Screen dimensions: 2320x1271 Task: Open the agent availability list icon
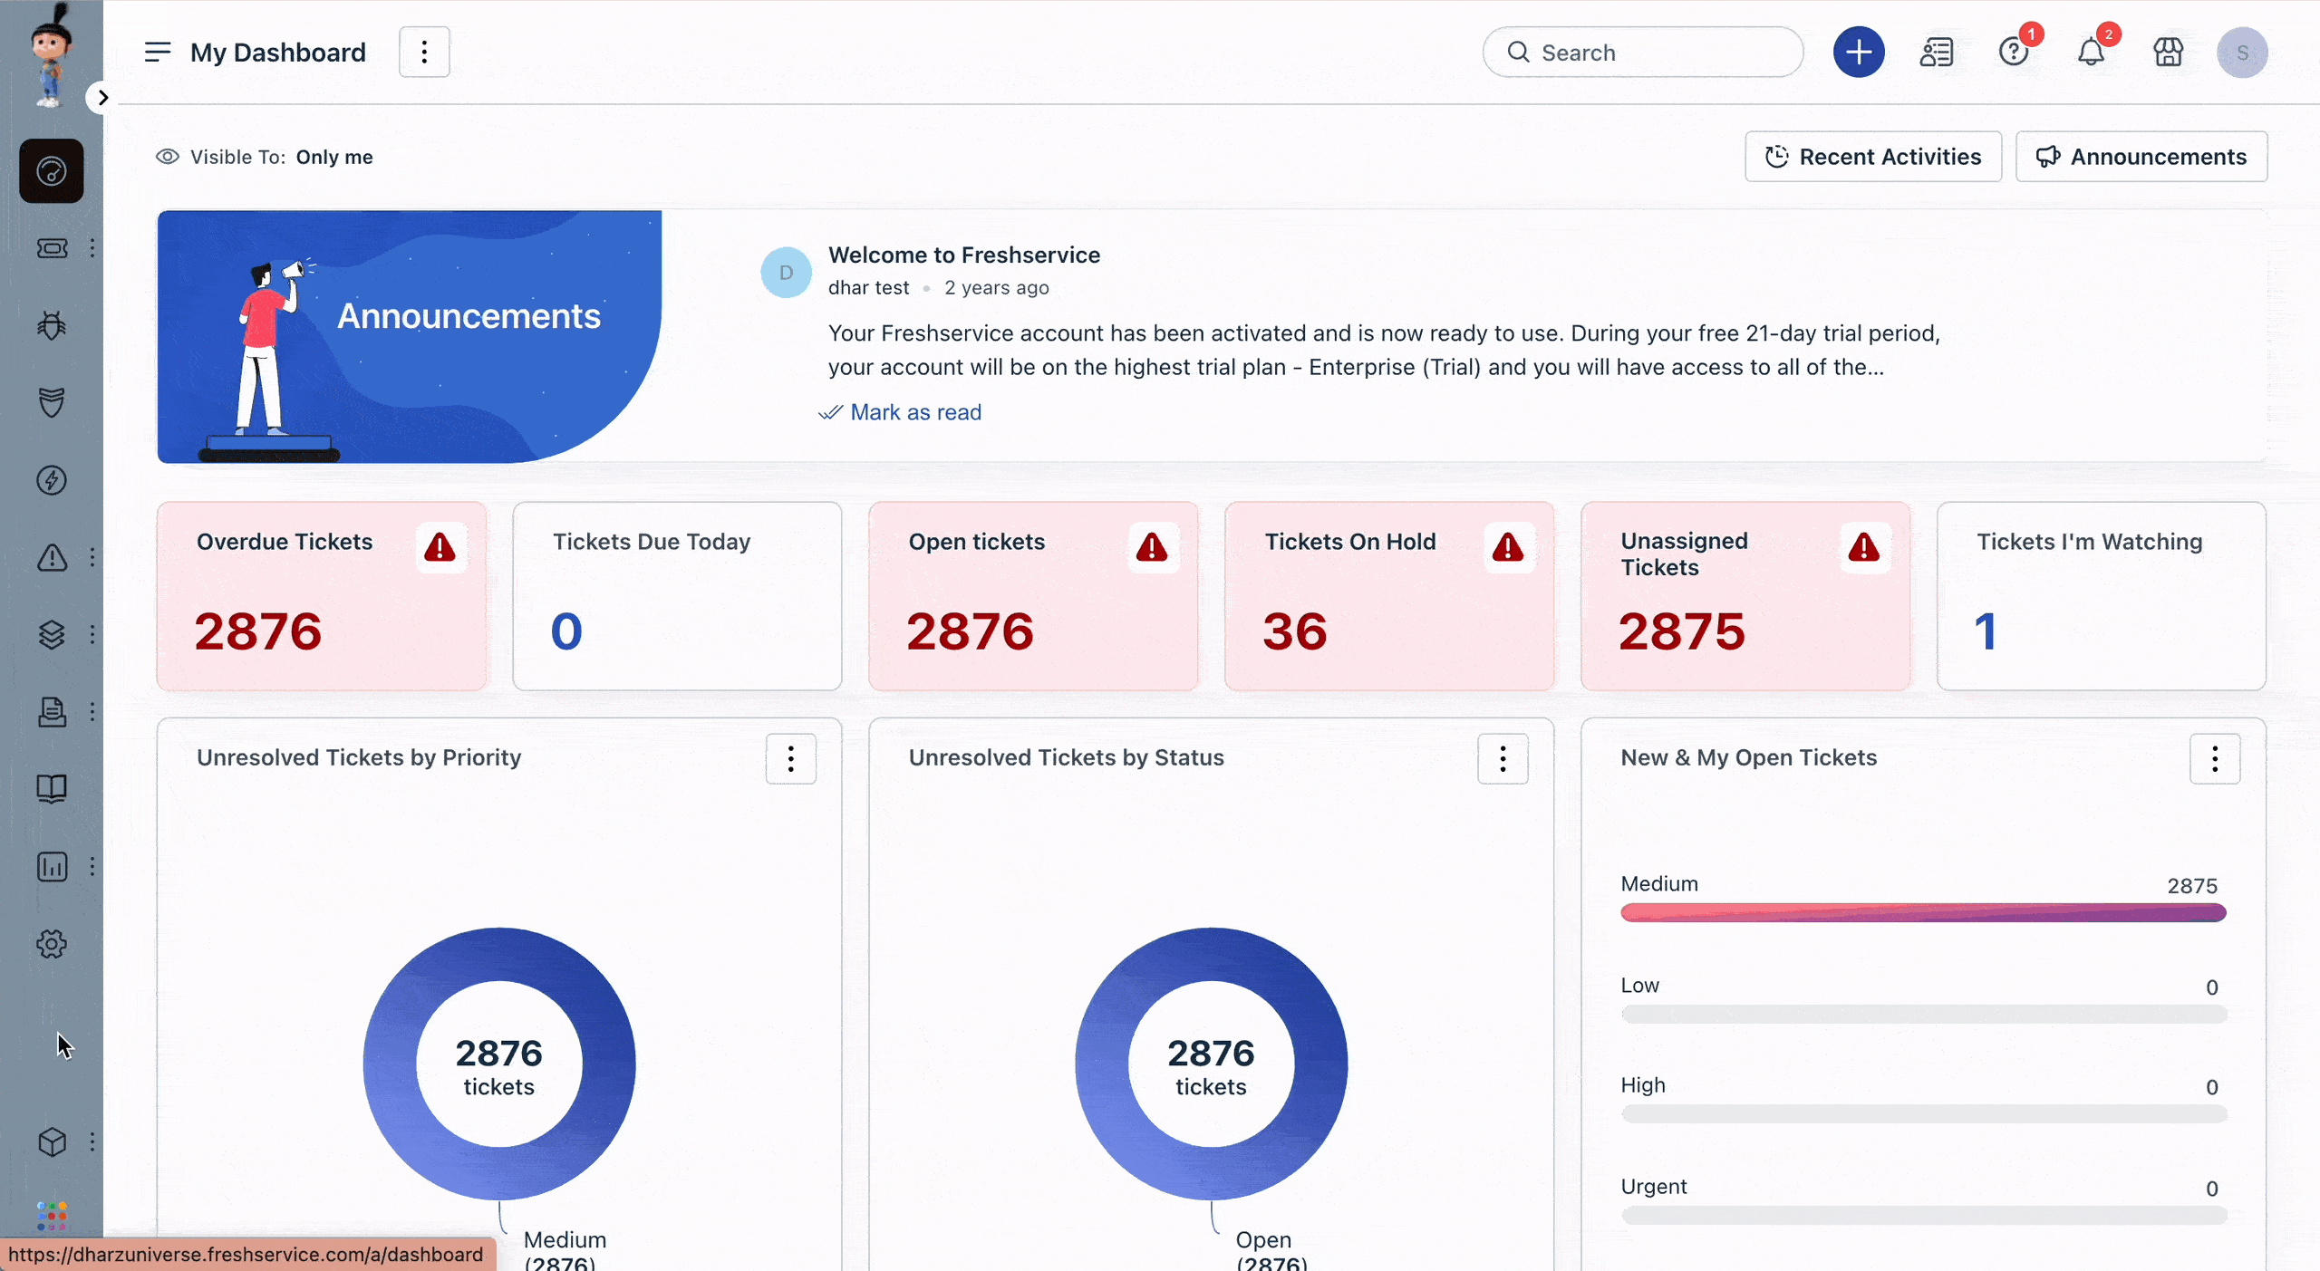coord(1937,53)
